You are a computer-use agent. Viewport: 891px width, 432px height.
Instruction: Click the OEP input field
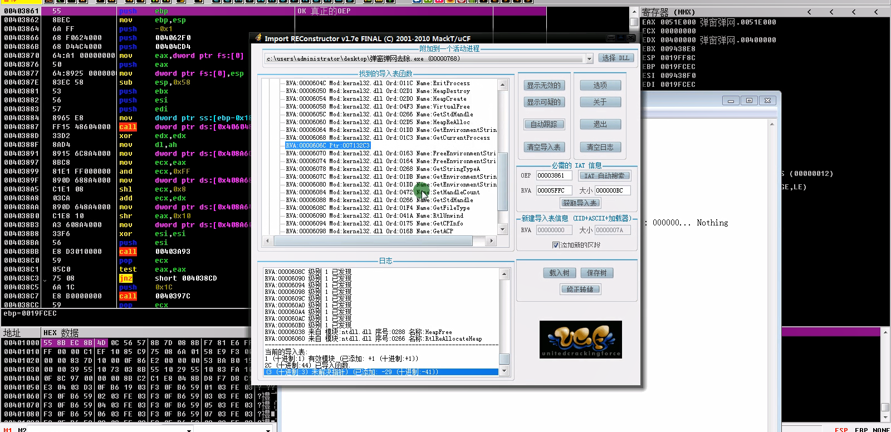click(x=554, y=175)
